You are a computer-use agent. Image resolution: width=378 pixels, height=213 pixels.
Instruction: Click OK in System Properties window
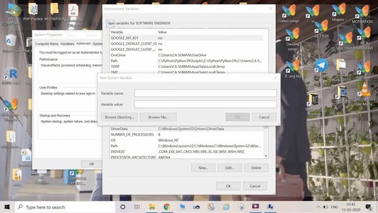coord(92,164)
